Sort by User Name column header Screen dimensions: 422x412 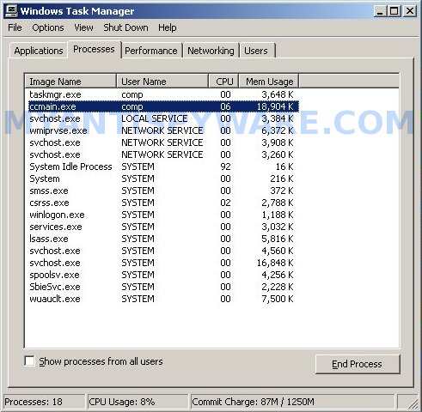(162, 82)
